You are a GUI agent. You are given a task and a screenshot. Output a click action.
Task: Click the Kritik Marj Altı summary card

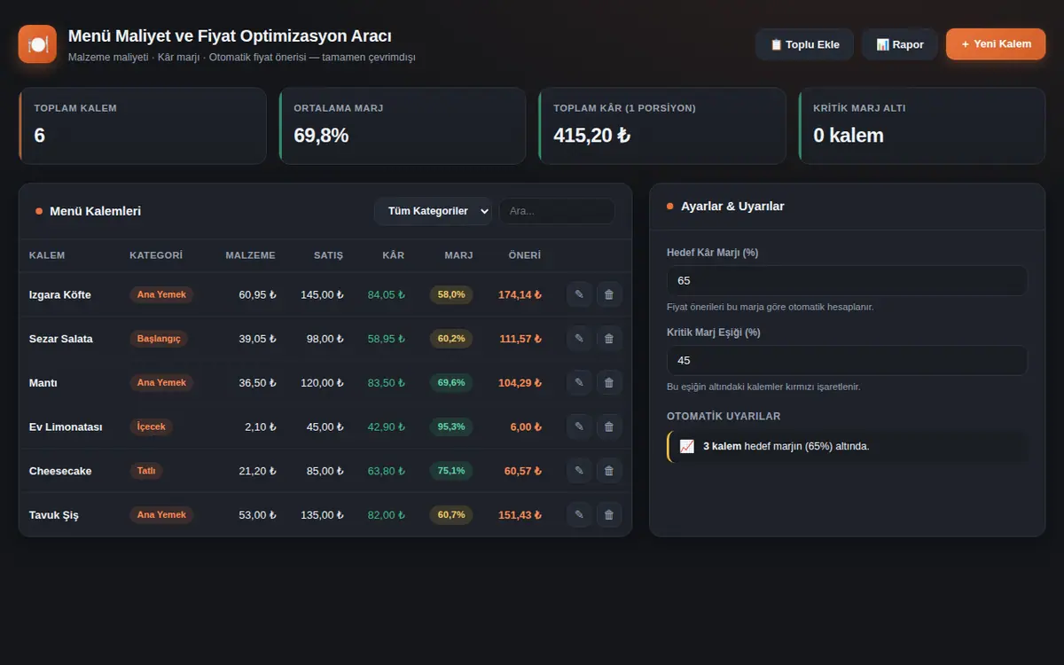[922, 126]
